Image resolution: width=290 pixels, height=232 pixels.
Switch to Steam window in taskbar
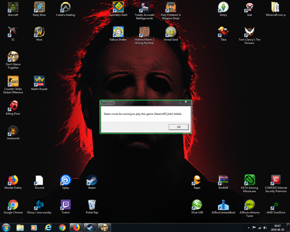[x=90, y=227]
